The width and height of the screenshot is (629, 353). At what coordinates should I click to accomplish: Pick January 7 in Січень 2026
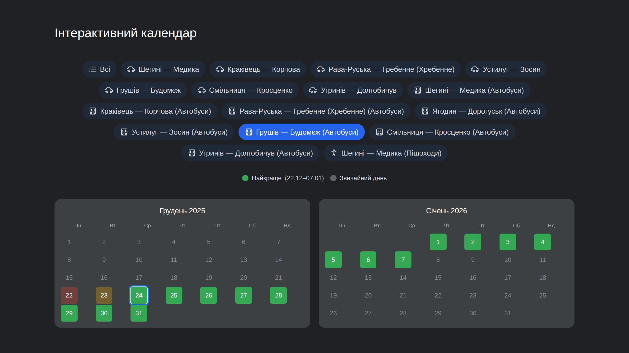point(403,260)
